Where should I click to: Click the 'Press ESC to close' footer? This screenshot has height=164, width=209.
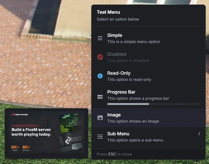click(x=114, y=154)
